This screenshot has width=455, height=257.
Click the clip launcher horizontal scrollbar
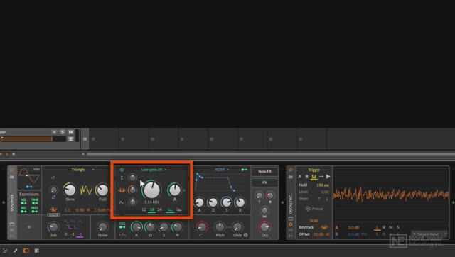point(271,155)
